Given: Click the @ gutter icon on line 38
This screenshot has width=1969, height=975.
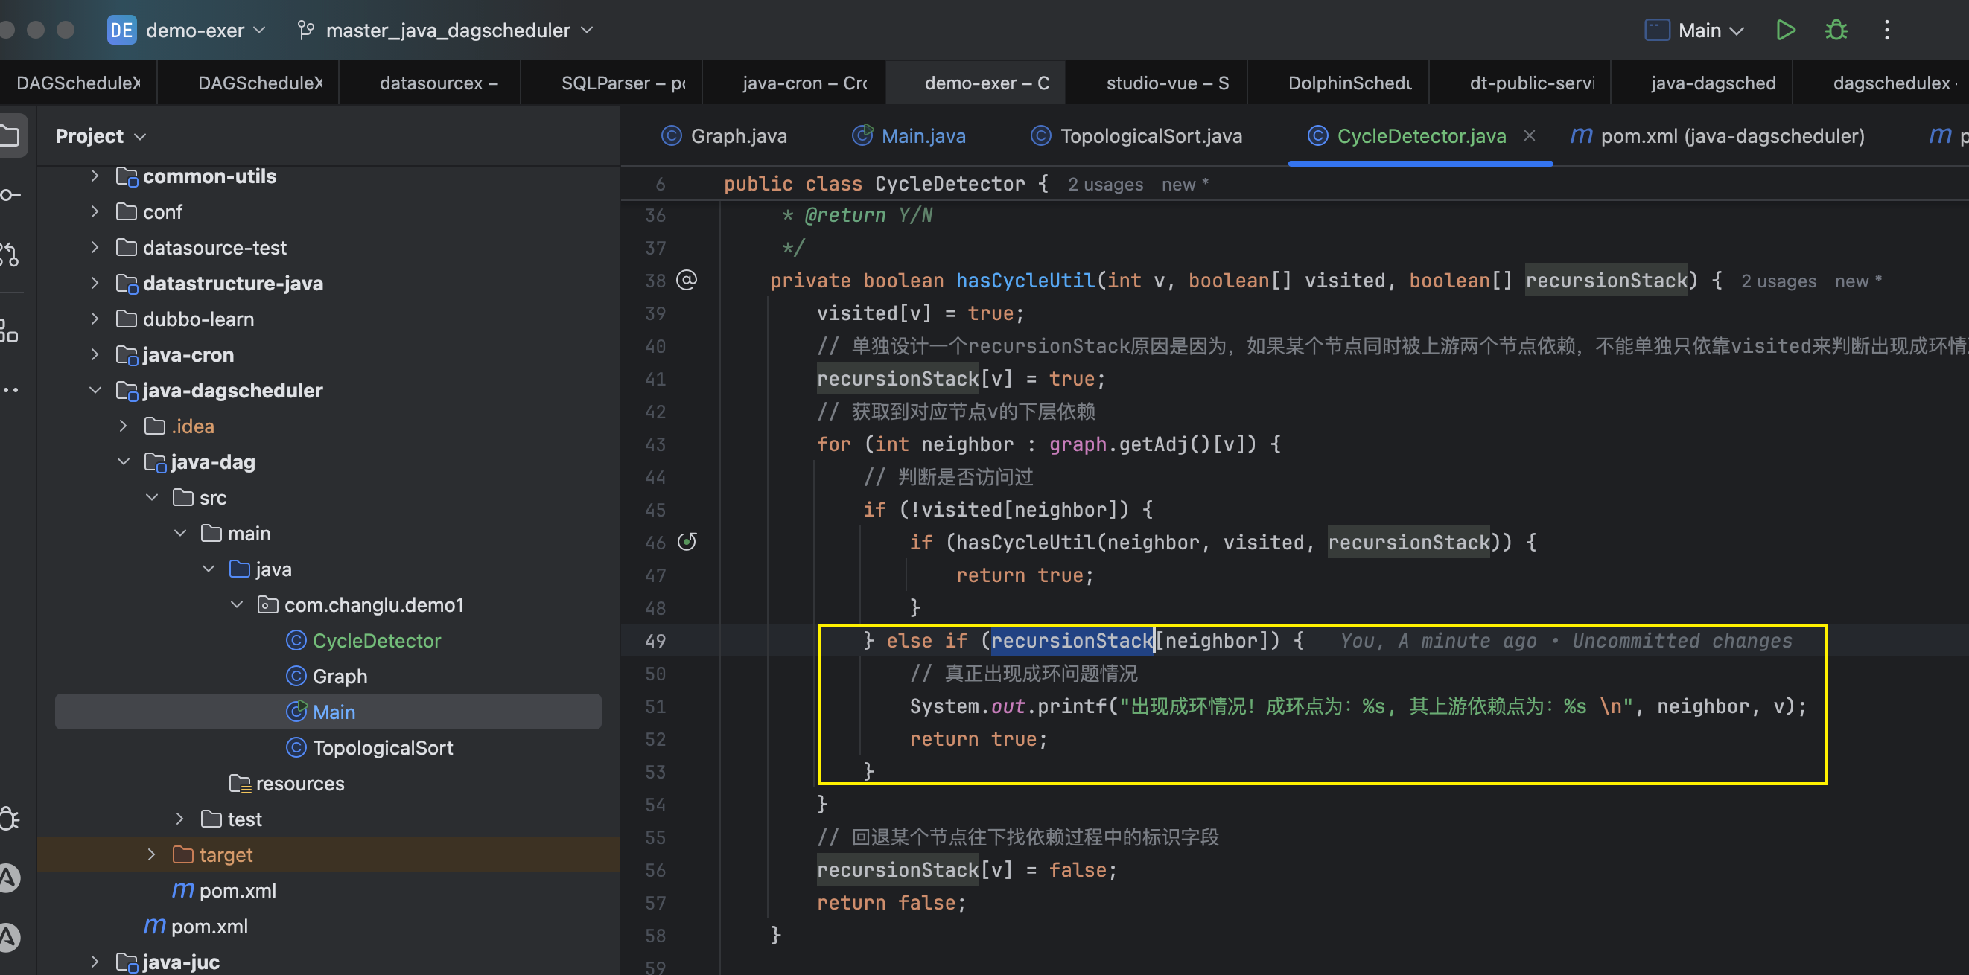Looking at the screenshot, I should coord(687,280).
